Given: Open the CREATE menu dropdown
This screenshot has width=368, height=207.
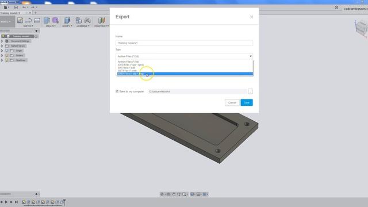Looking at the screenshot, I should coord(51,26).
